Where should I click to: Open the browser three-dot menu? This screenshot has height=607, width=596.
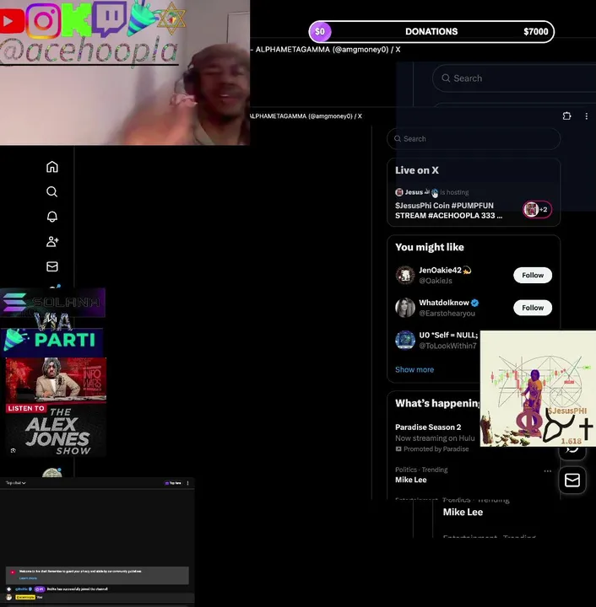click(x=587, y=116)
